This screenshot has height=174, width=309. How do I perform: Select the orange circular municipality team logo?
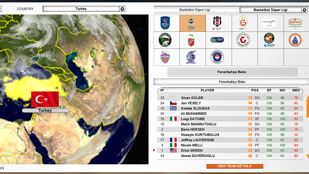coord(295,40)
